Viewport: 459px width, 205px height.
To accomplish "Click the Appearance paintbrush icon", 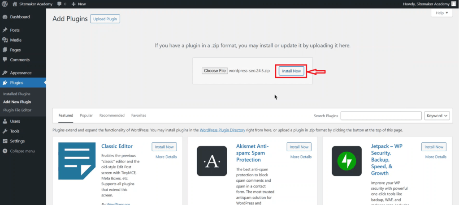I will pyautogui.click(x=4, y=73).
